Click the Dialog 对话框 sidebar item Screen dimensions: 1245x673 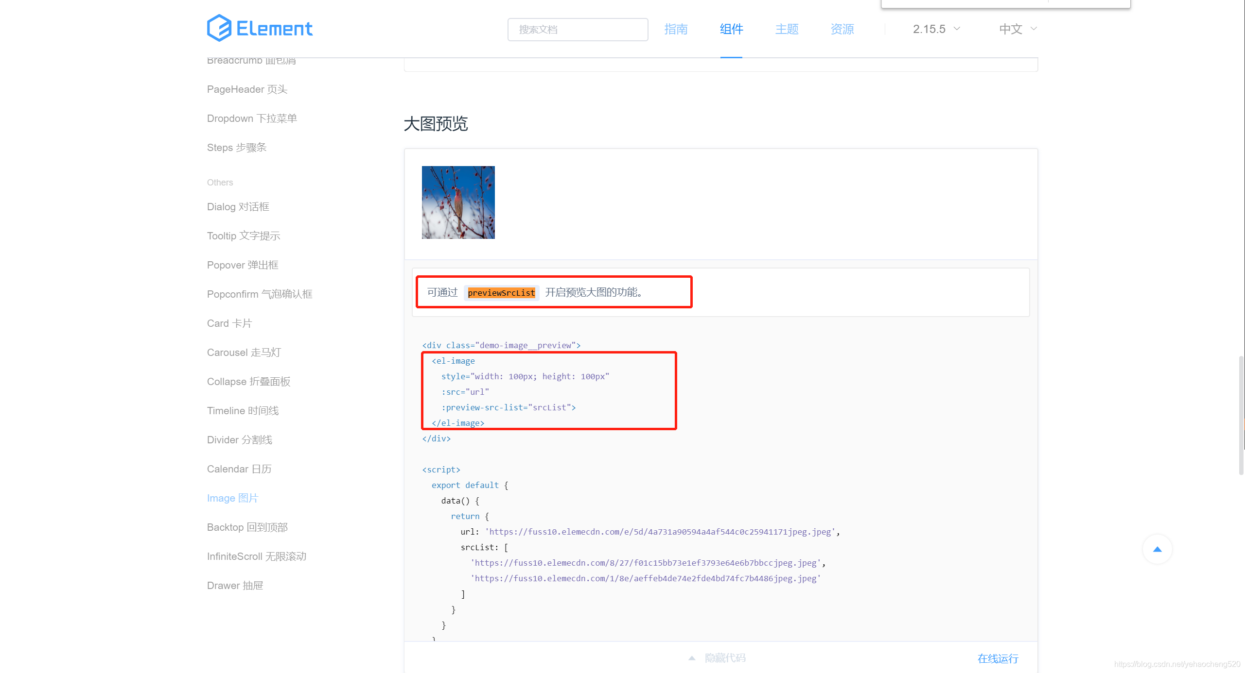tap(239, 206)
